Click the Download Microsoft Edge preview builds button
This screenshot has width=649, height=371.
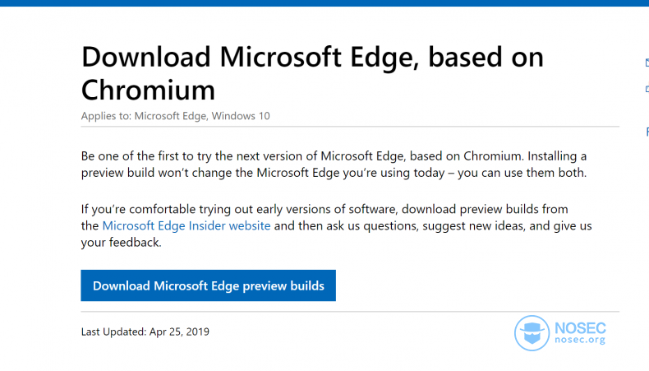click(x=208, y=285)
